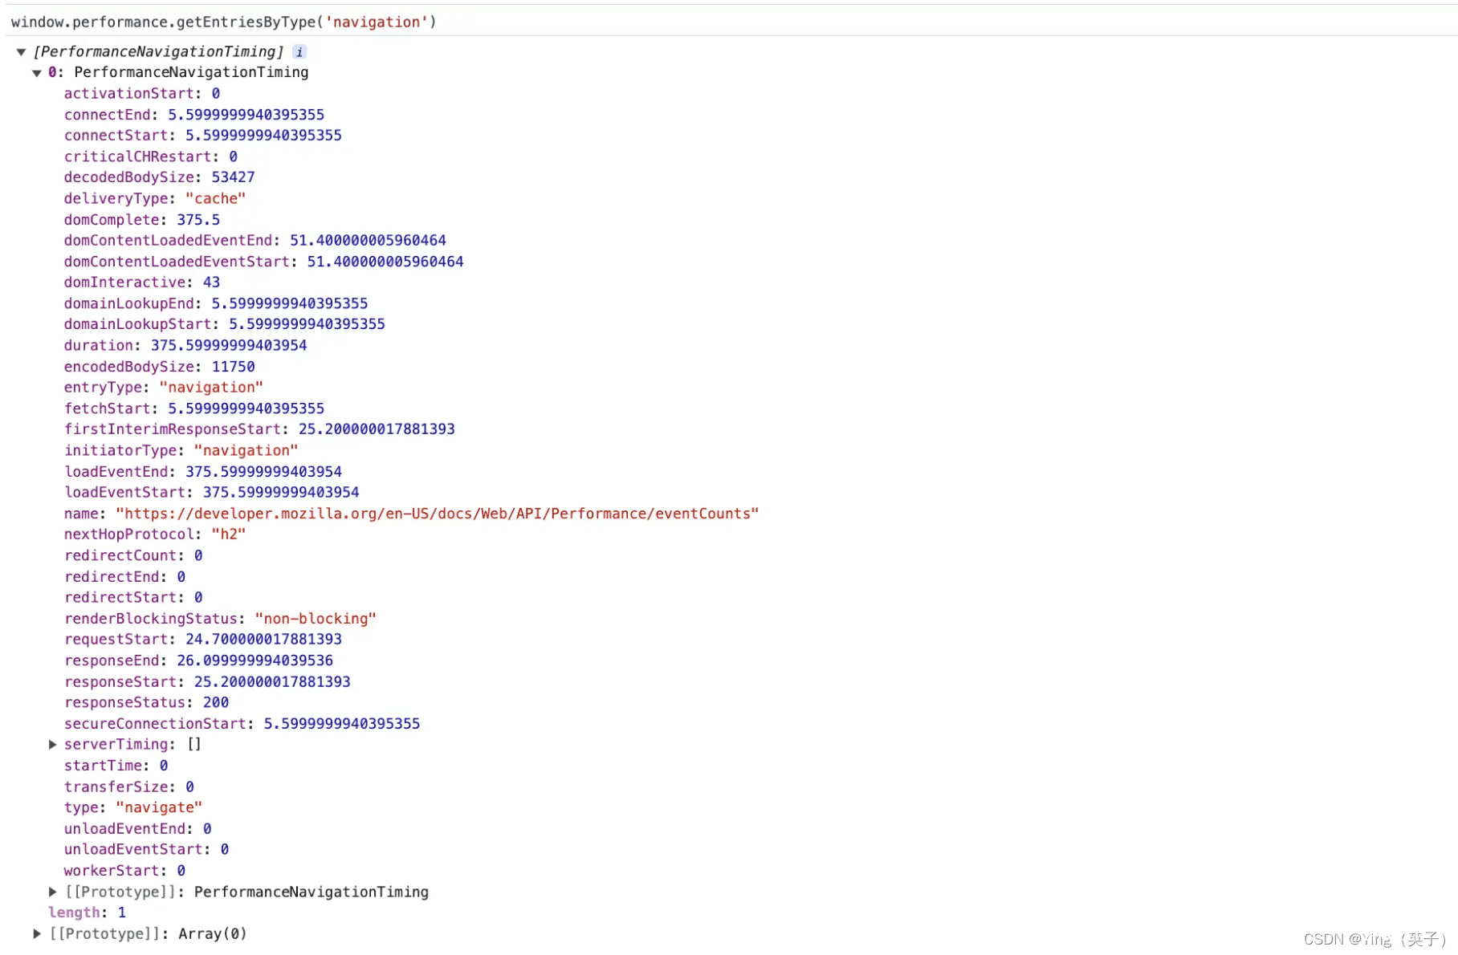Select workerStart: 0 row
This screenshot has height=955, width=1458.
pyautogui.click(x=124, y=870)
